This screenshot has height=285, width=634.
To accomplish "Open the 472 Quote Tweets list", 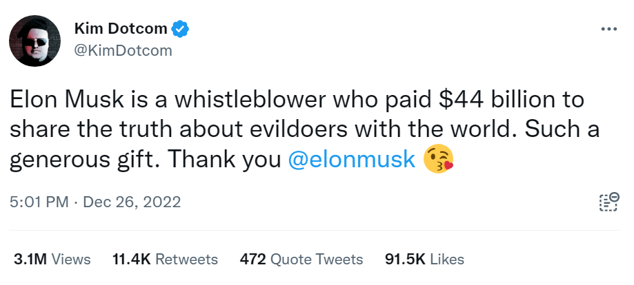I will (301, 260).
